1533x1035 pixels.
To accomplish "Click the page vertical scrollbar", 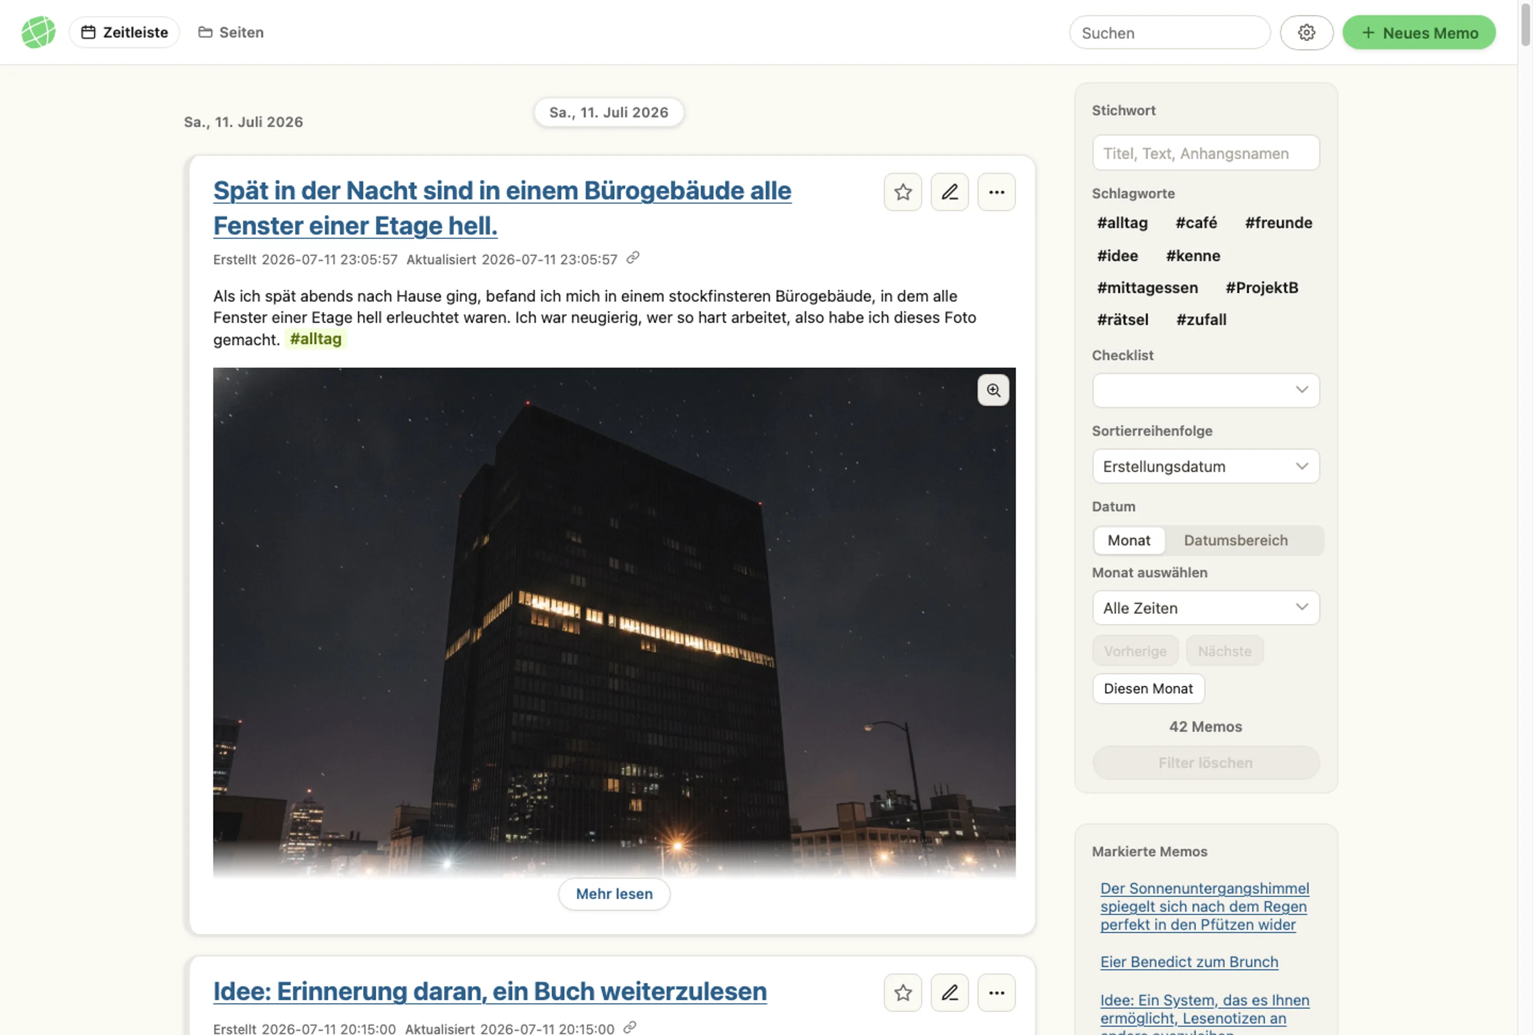I will tap(1525, 24).
